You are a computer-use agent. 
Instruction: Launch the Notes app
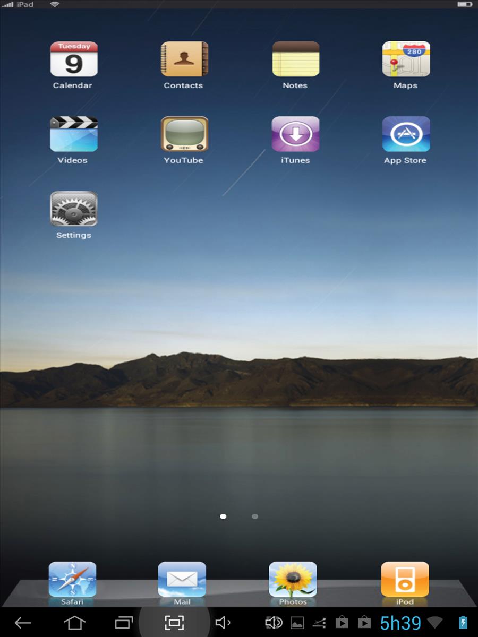[x=296, y=59]
